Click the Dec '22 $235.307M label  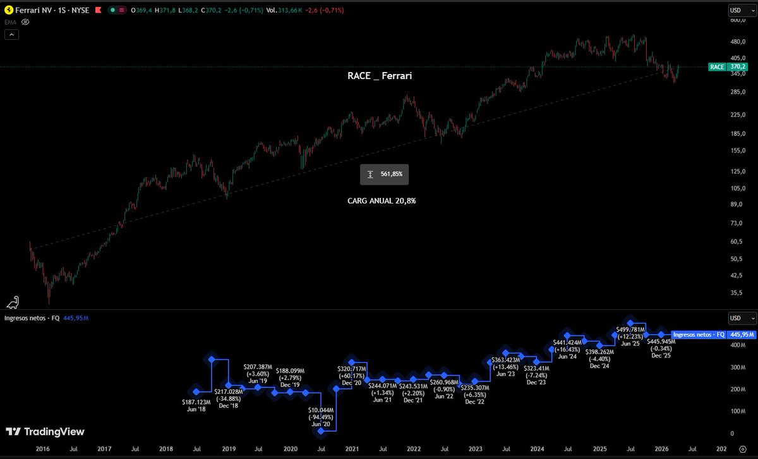pos(475,393)
